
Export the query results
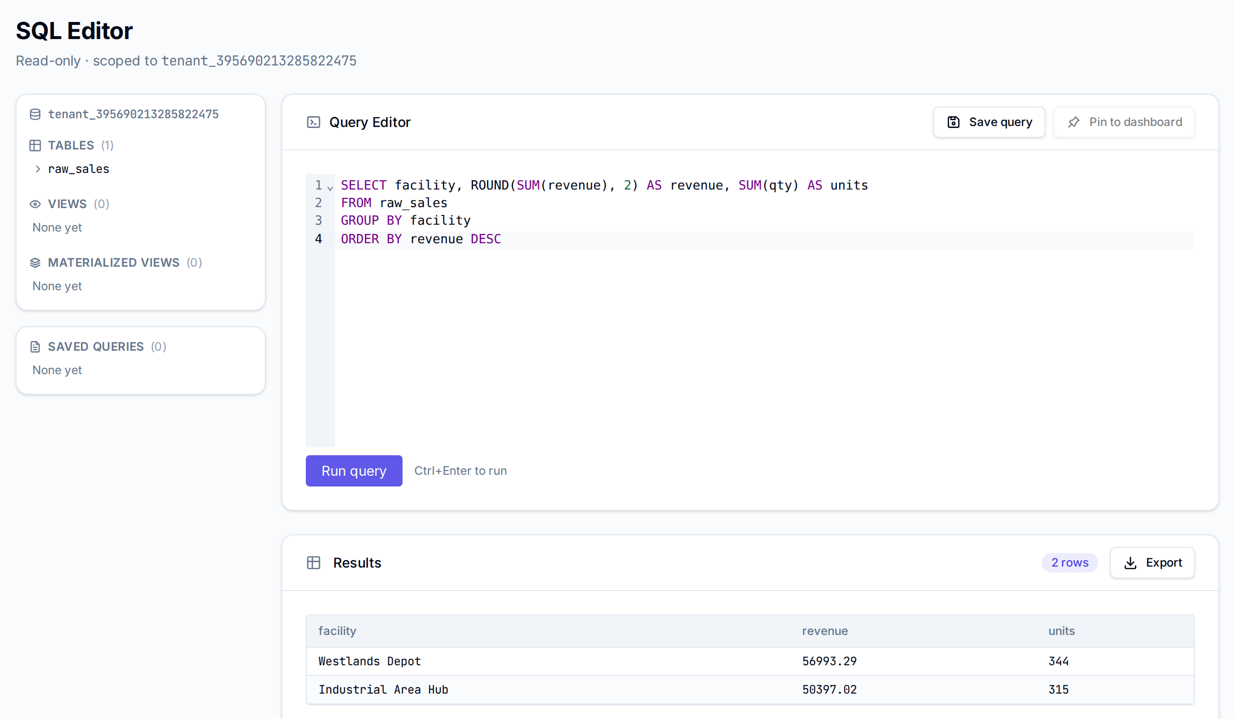[x=1152, y=563]
